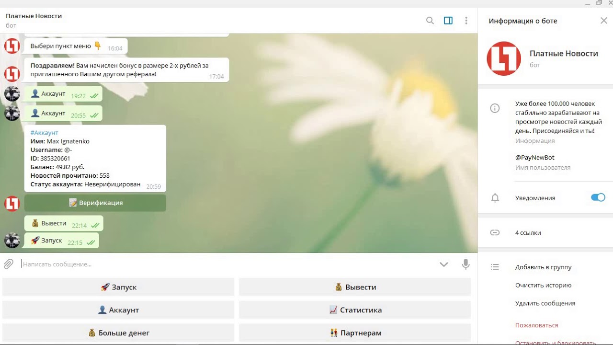Screen dimensions: 613x345
Task: Select the Вывести message sent at 22:14
Action: click(64, 223)
